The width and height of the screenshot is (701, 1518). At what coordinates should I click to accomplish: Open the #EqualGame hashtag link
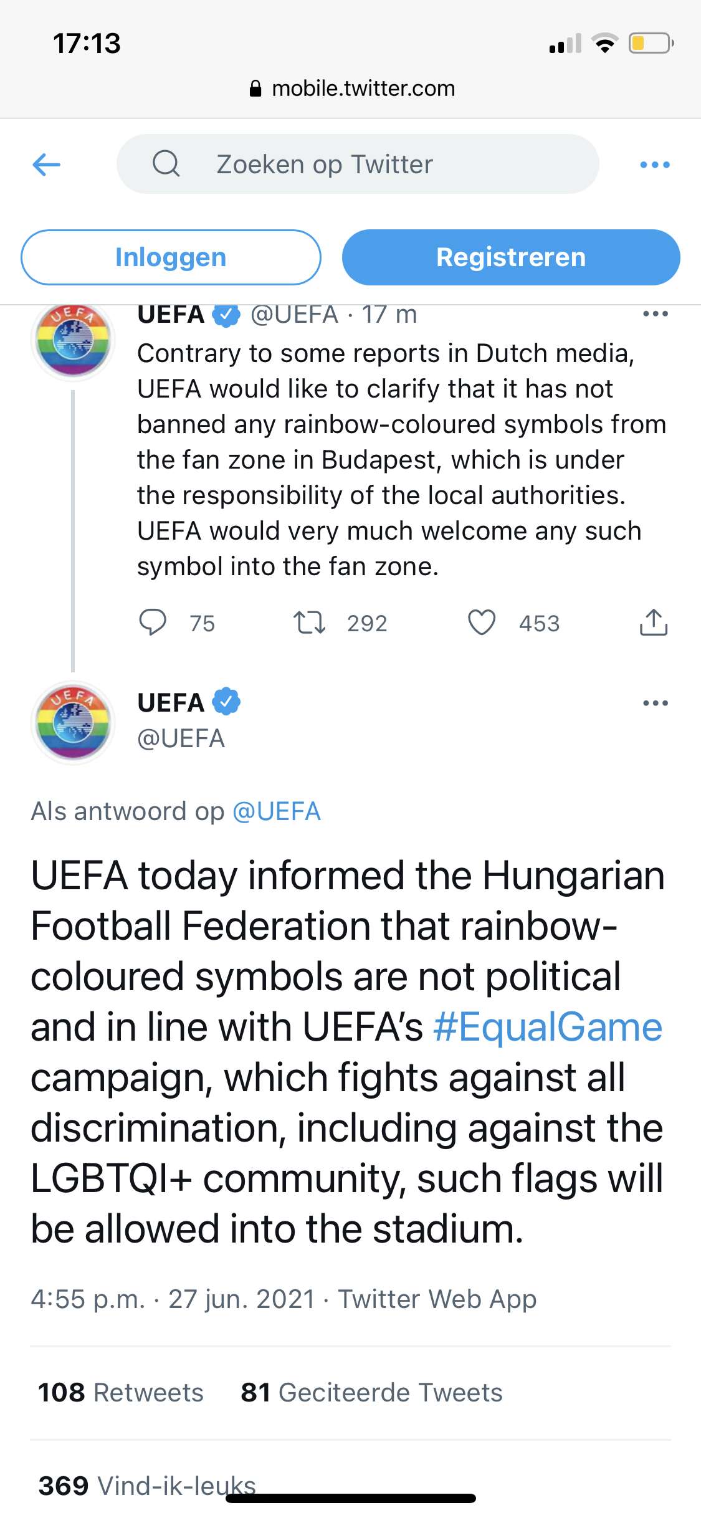548,1027
